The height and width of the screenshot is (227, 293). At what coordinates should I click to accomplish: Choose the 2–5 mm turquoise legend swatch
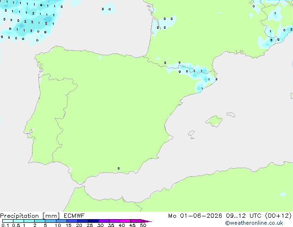point(40,221)
